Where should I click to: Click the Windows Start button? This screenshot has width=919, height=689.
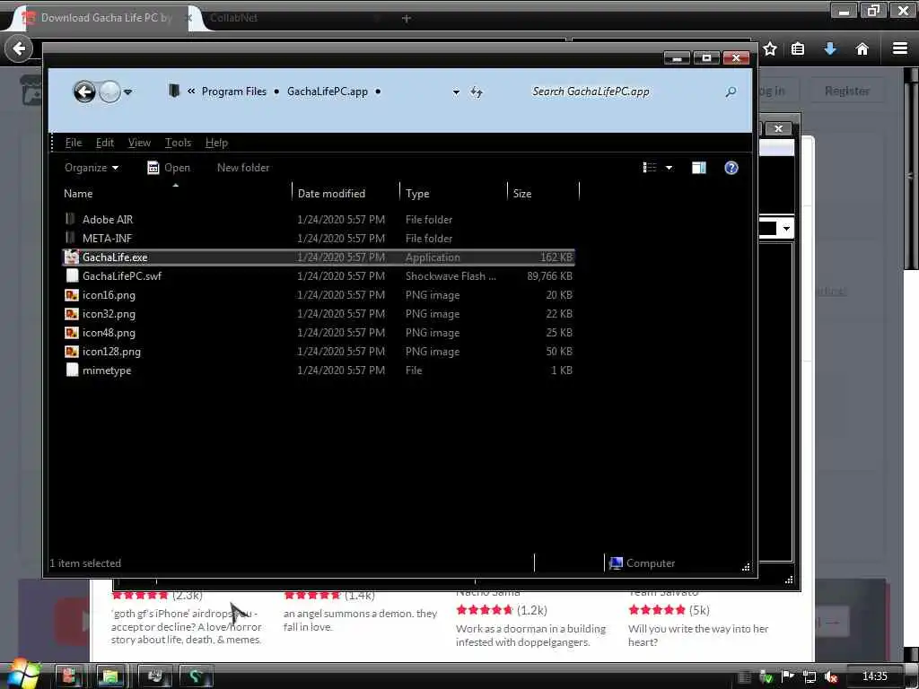(x=22, y=675)
